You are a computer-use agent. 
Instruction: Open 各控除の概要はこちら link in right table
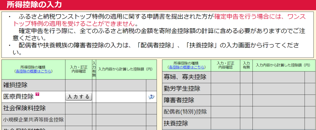coord(186,67)
